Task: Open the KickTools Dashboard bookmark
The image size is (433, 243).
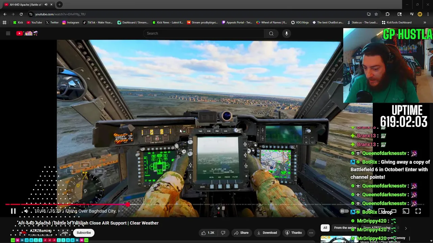Action: pyautogui.click(x=396, y=23)
